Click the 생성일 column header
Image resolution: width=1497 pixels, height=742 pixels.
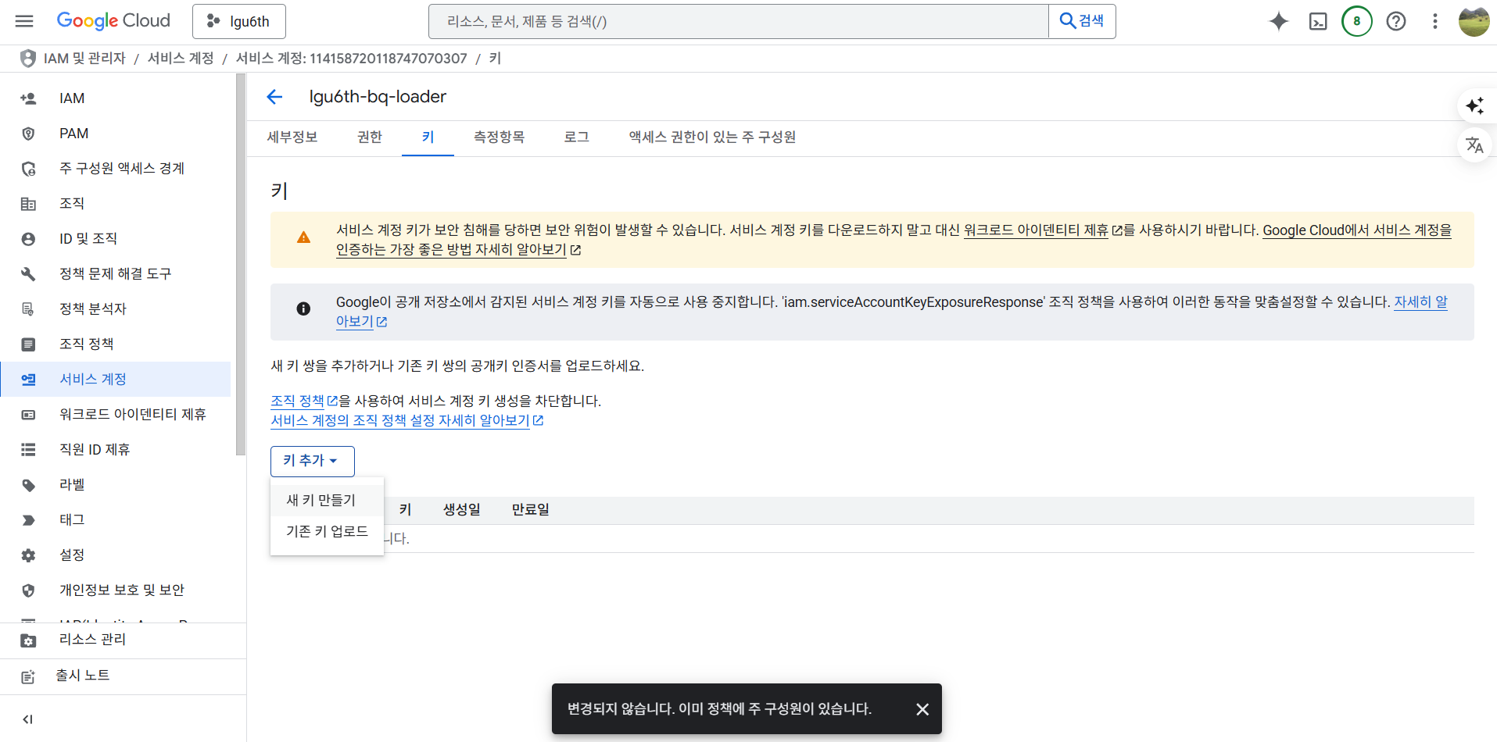point(462,510)
